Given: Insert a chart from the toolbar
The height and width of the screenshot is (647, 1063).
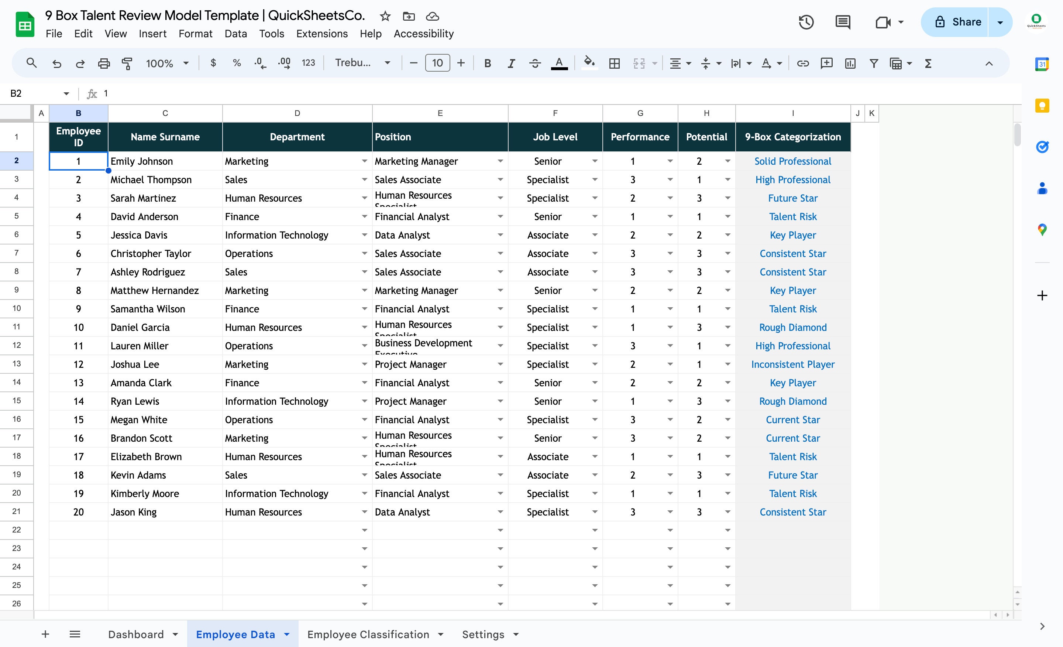Looking at the screenshot, I should 850,63.
